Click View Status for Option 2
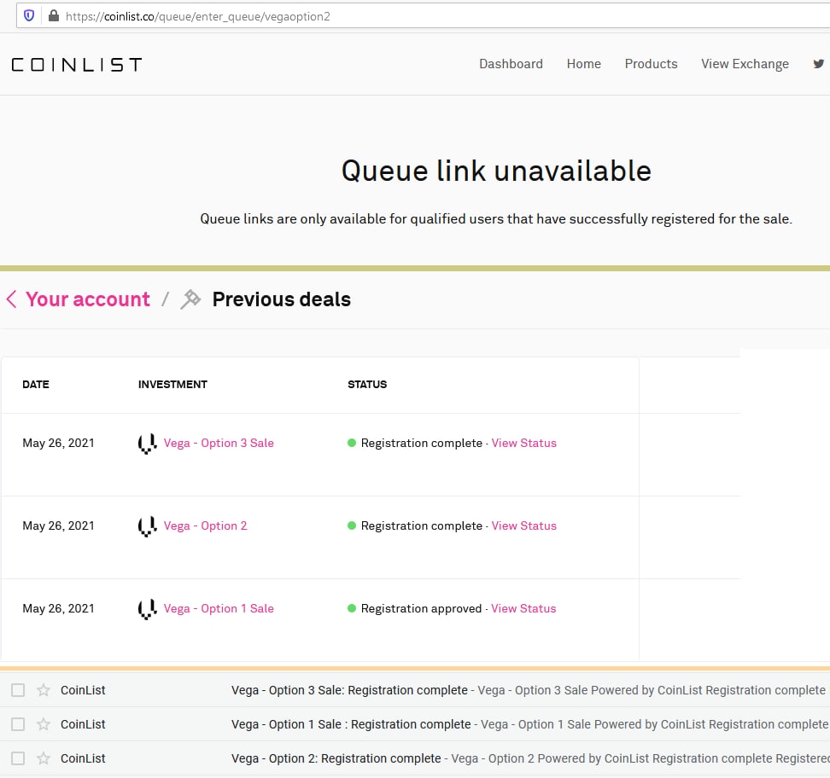Viewport: 830px width, 778px height. tap(524, 525)
